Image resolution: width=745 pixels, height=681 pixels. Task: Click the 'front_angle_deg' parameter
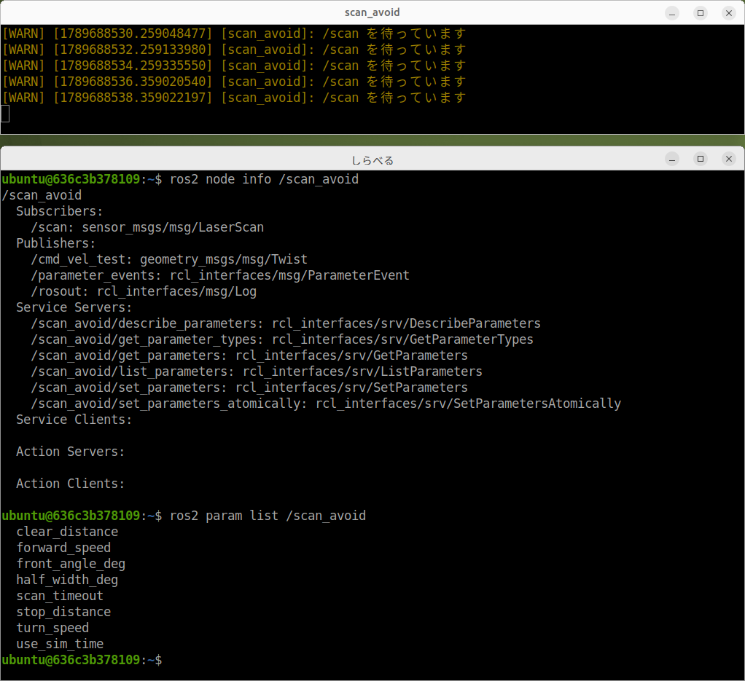coord(71,564)
